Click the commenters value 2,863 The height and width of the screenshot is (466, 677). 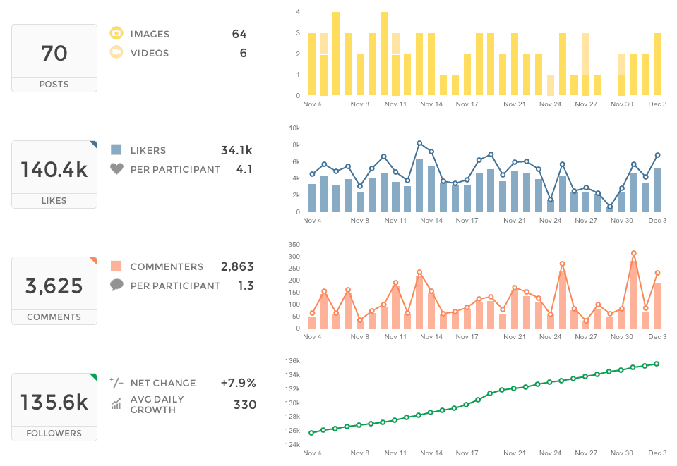(x=237, y=267)
